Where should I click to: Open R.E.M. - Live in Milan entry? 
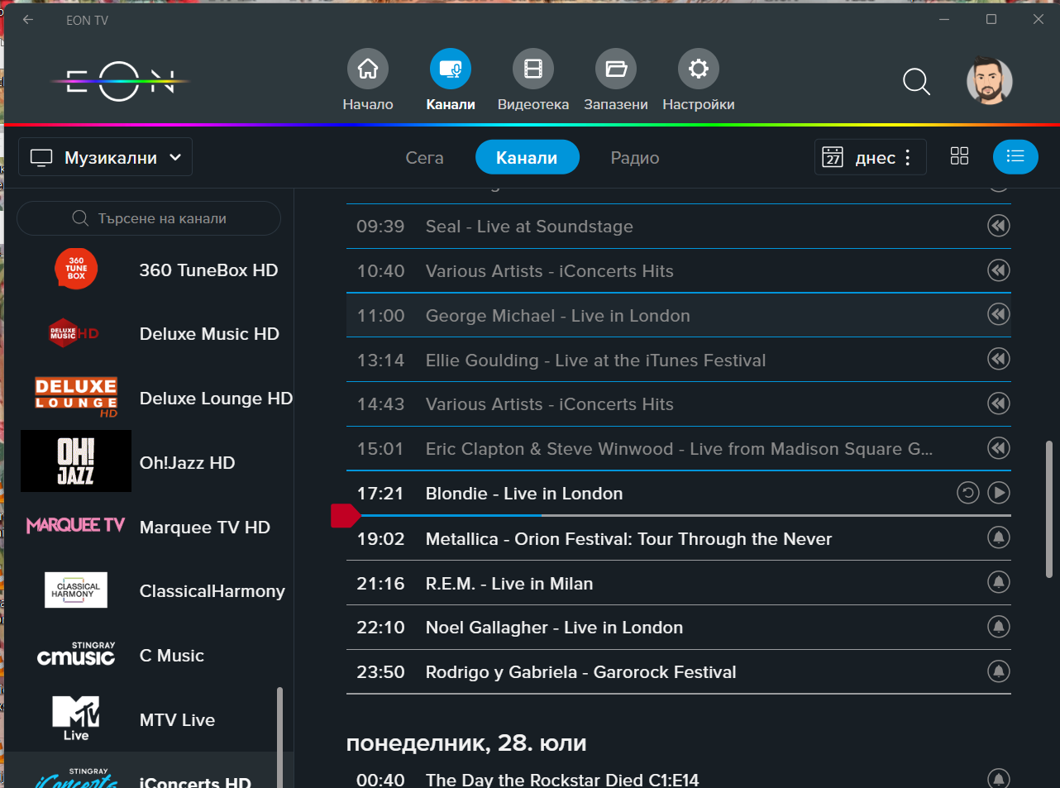click(678, 583)
